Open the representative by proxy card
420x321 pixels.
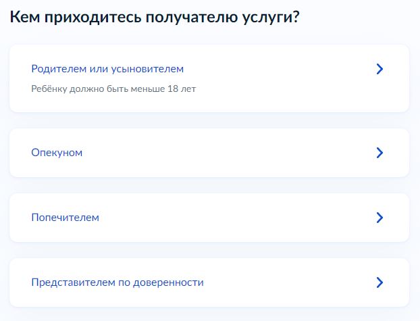[x=209, y=282]
